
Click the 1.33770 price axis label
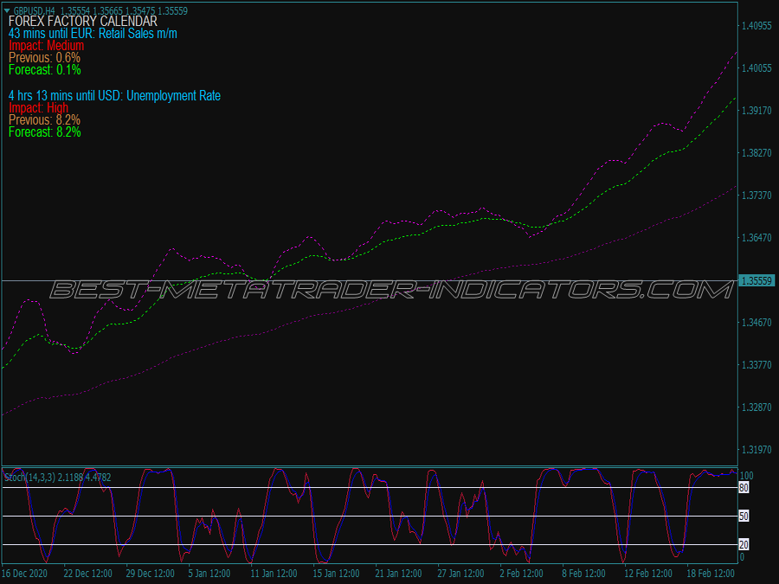756,365
